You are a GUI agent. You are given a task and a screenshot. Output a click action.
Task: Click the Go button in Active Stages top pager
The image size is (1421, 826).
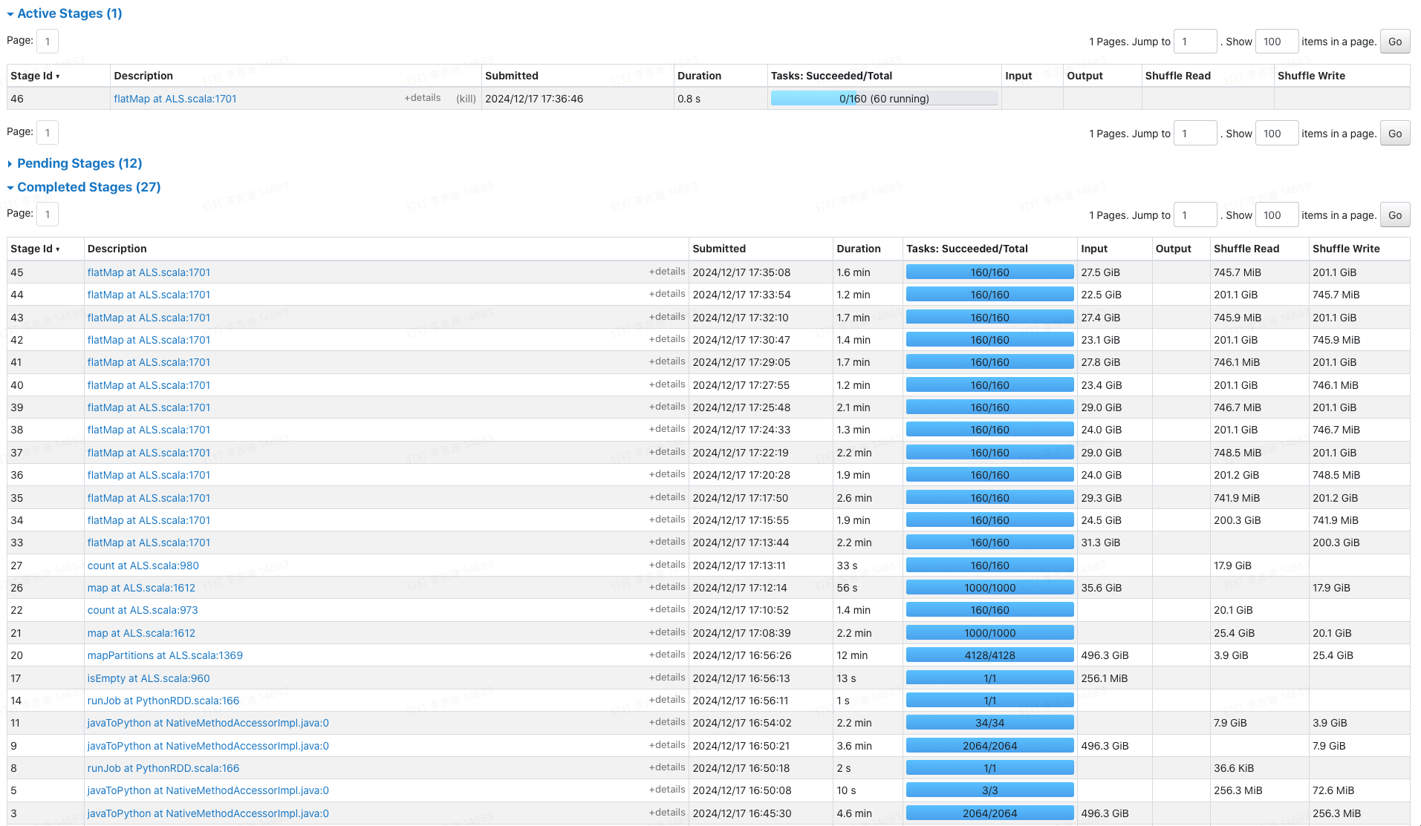coord(1394,42)
